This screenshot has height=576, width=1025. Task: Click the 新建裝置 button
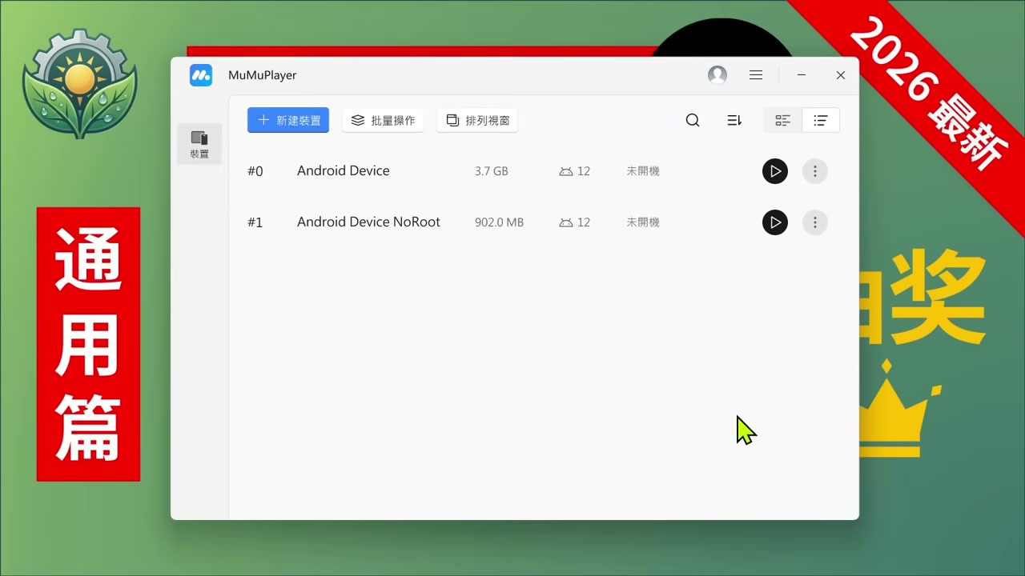click(288, 120)
